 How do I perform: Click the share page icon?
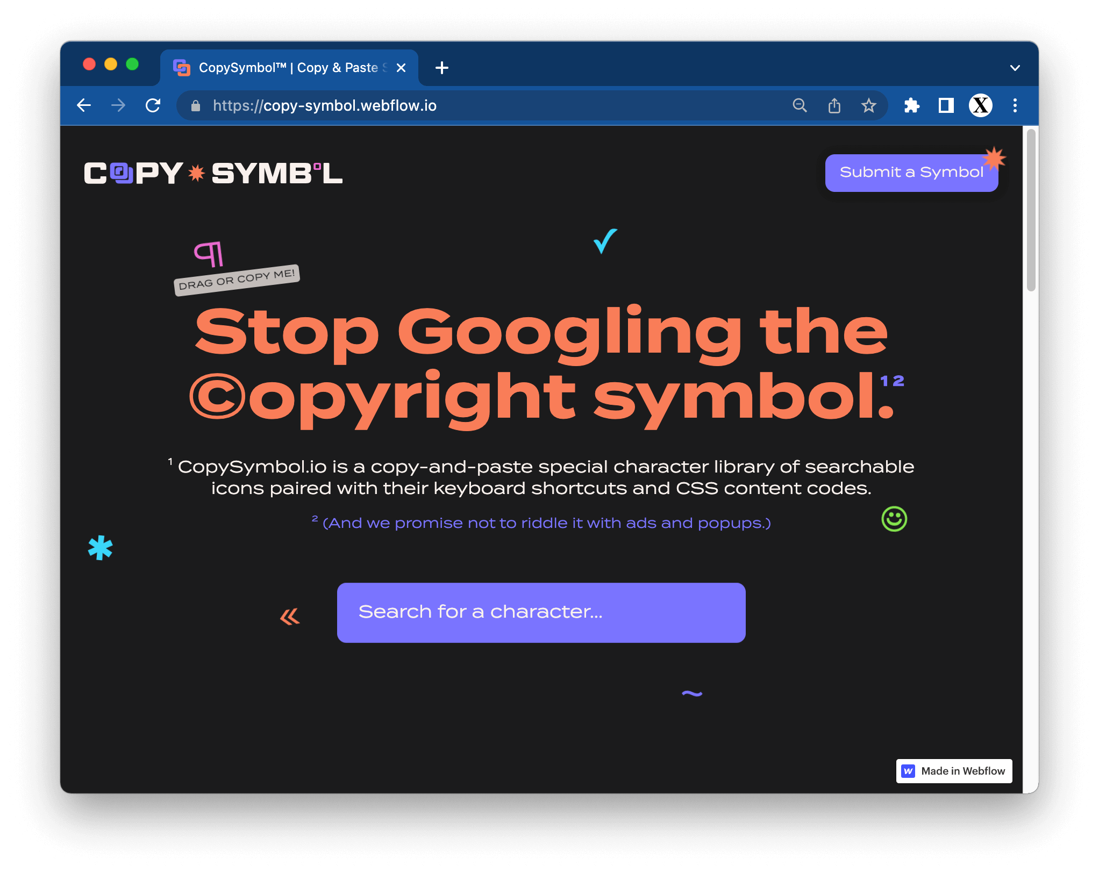coord(834,105)
